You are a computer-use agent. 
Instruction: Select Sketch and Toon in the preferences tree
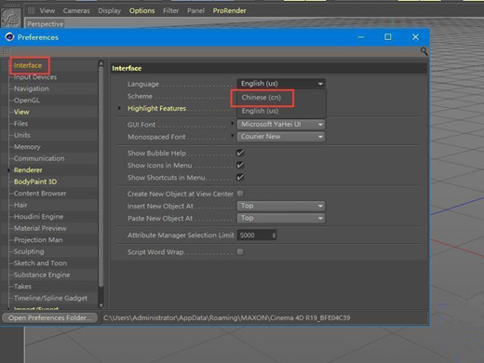pos(40,263)
